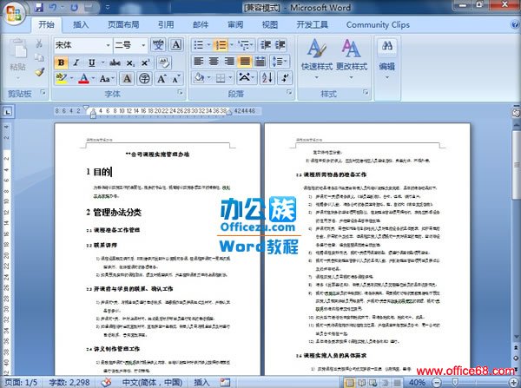Open Word help with the question mark icon
521x388 pixels.
(515, 24)
